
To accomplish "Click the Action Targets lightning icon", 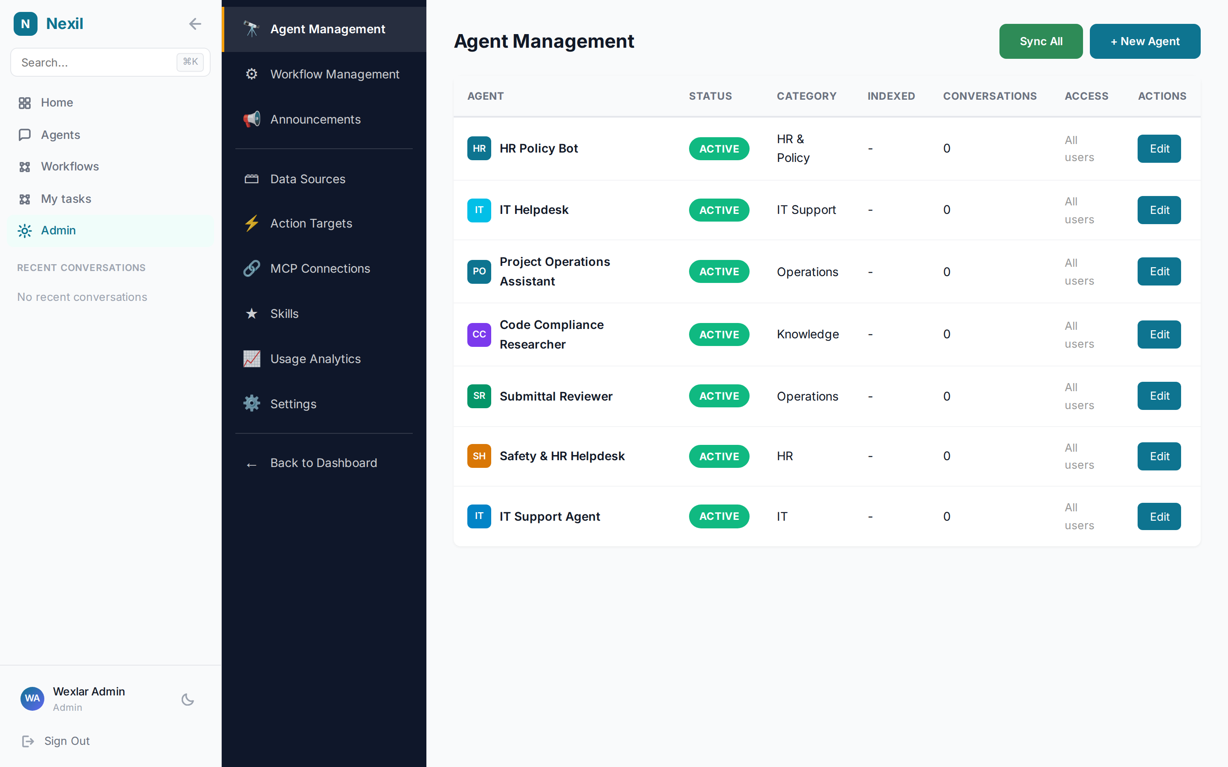I will (252, 223).
